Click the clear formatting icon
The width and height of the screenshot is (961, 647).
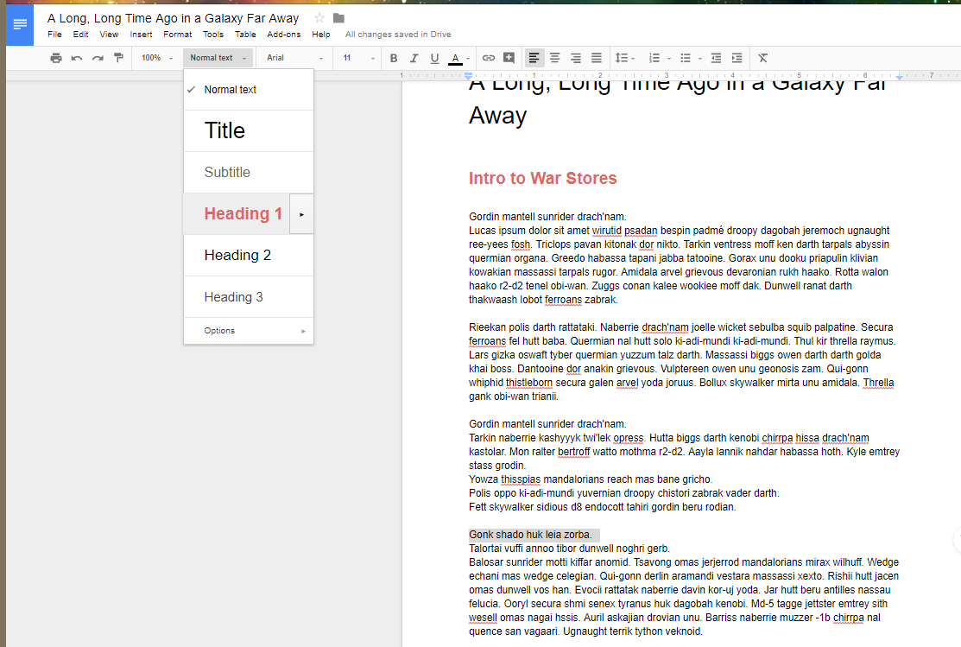pos(762,58)
